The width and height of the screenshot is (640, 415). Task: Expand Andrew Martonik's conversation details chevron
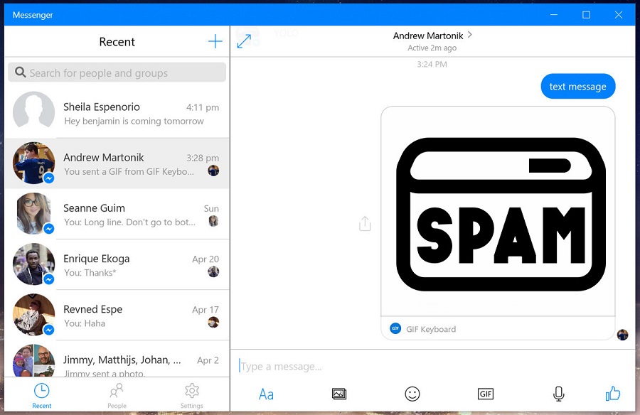[x=470, y=36]
